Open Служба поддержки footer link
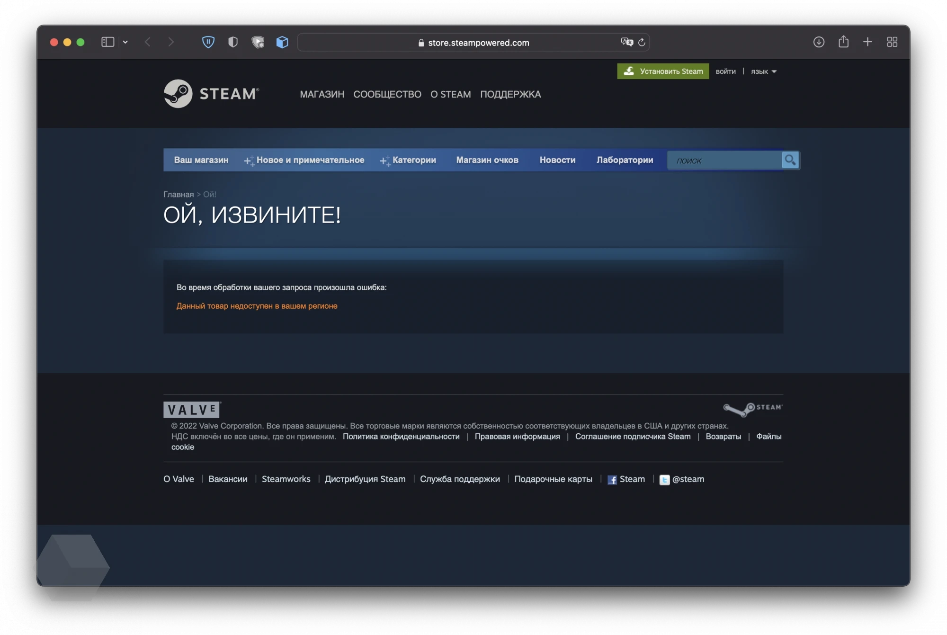Screen dimensions: 947x635 pos(460,479)
